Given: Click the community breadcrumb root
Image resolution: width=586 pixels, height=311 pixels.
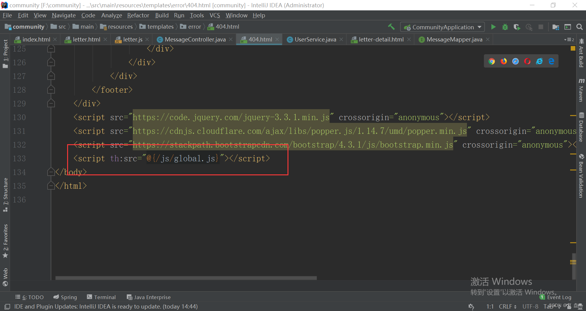Looking at the screenshot, I should pyautogui.click(x=25, y=27).
